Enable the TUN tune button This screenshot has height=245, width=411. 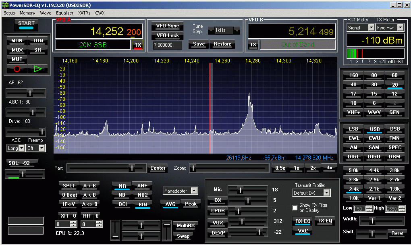38,41
